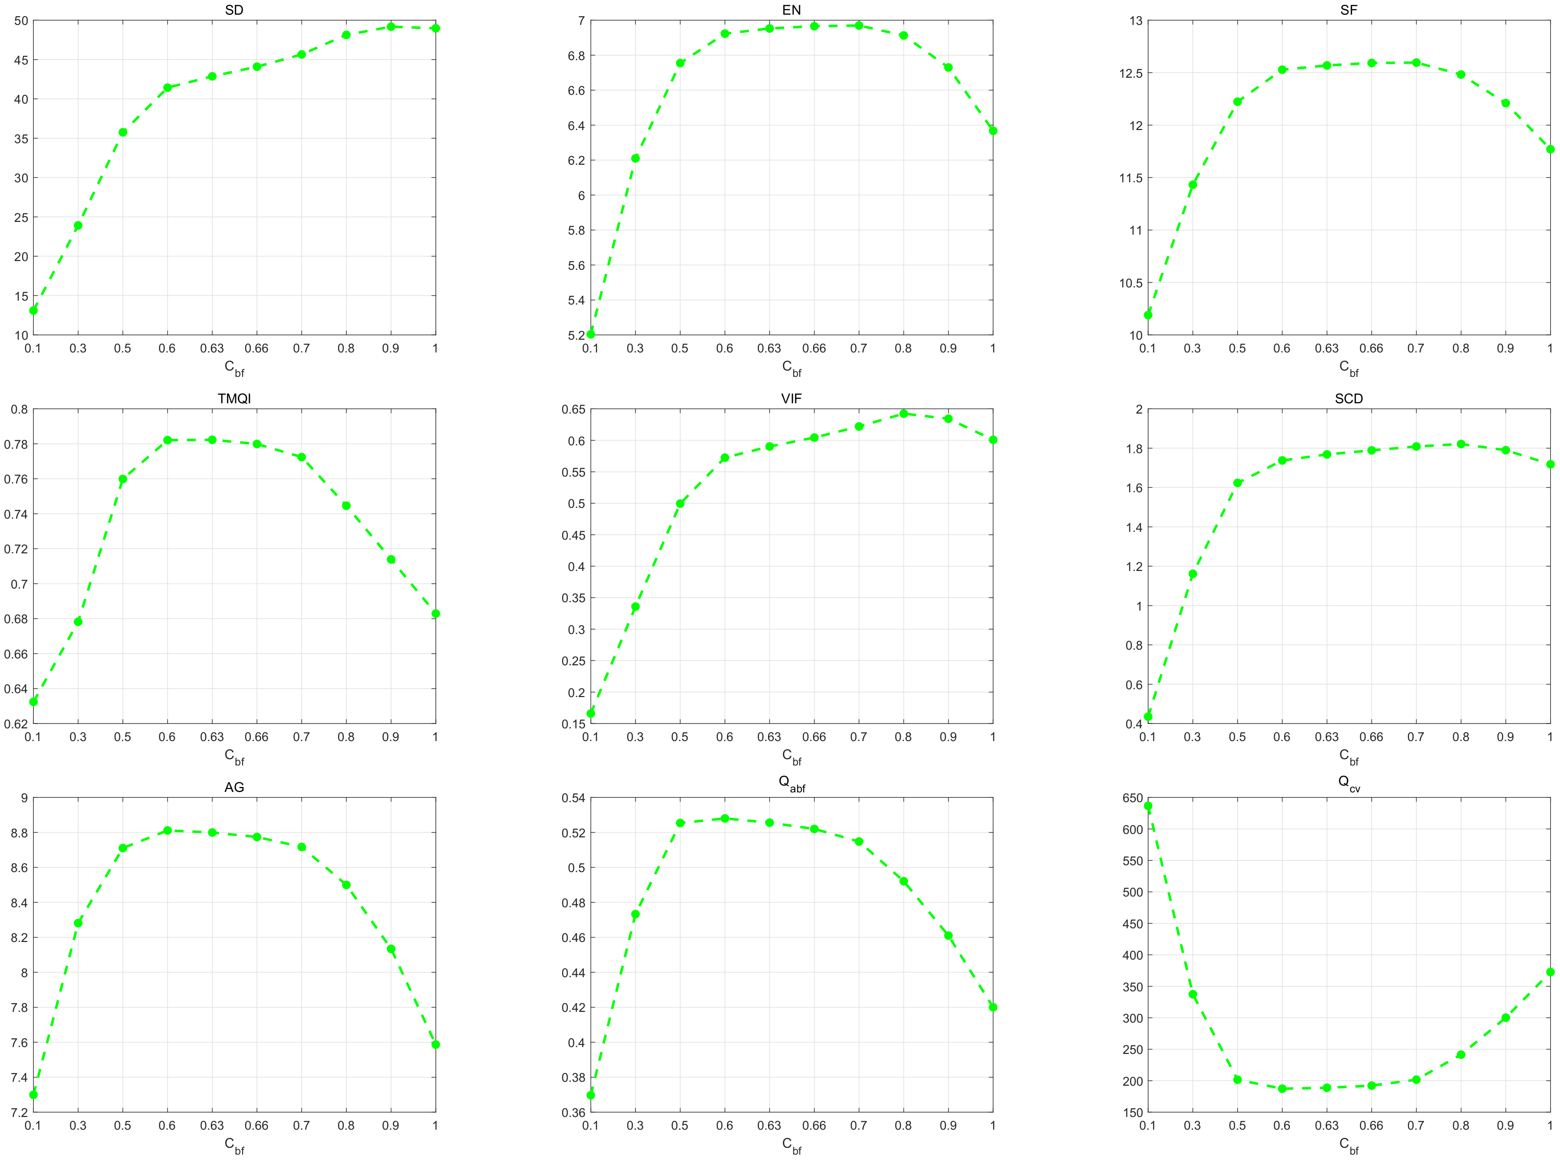Click the SD subplot title
The width and height of the screenshot is (1560, 1160).
234,10
